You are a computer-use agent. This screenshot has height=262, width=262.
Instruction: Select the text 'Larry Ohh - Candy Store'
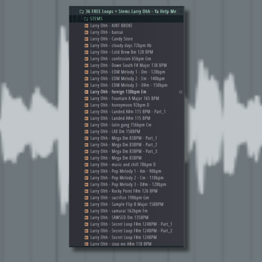click(112, 39)
